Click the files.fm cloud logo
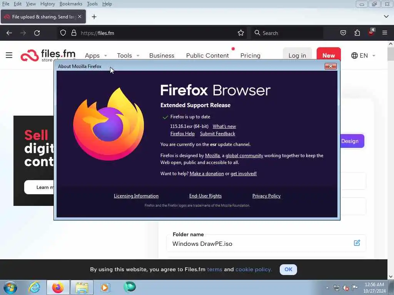 [x=30, y=55]
